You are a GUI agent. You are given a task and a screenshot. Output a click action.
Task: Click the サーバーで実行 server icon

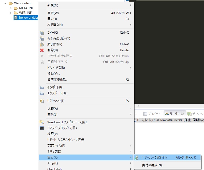[x=136, y=158]
